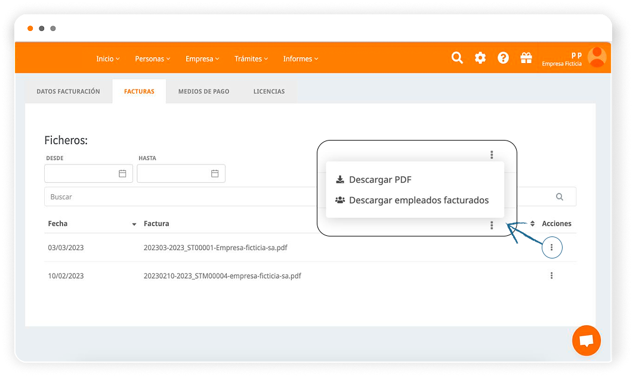
Task: Open the Informes dropdown menu
Action: 301,59
